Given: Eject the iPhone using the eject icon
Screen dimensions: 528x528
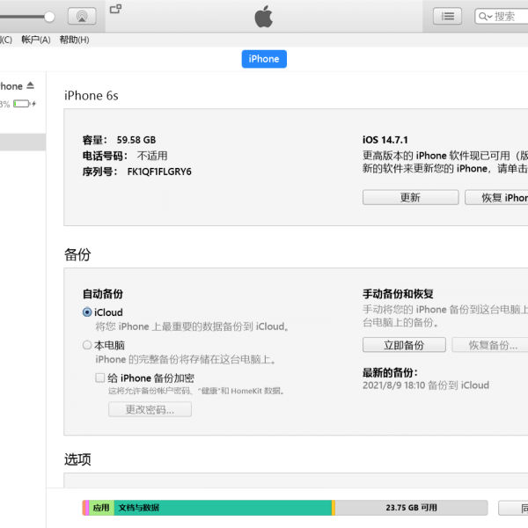Looking at the screenshot, I should click(30, 85).
